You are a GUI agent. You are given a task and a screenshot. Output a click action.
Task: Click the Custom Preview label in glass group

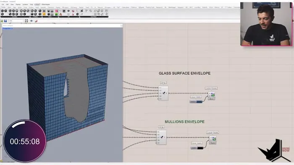click(211, 88)
